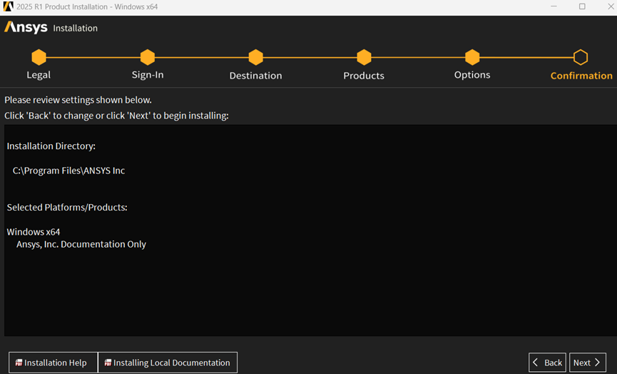Select the Confirmation step label
The width and height of the screenshot is (617, 374).
581,76
